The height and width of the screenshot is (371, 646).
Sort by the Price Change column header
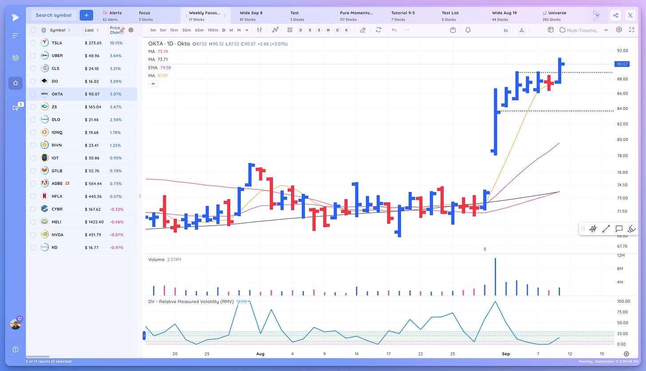[x=115, y=30]
